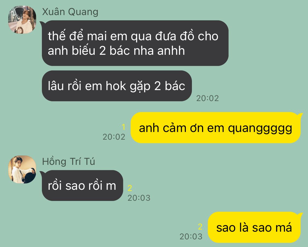Select the 'rồi sao rồi m' message bubble

tap(82, 185)
